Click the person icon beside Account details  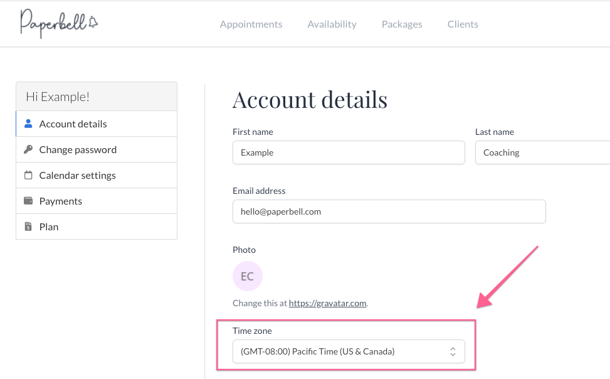(x=28, y=124)
